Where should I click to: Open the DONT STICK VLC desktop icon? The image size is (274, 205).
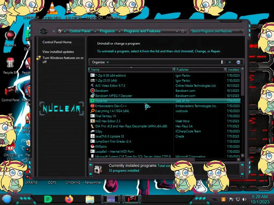[x=52, y=10]
